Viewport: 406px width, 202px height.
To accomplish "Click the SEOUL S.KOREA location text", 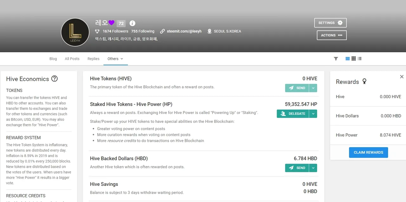I will pos(227,31).
